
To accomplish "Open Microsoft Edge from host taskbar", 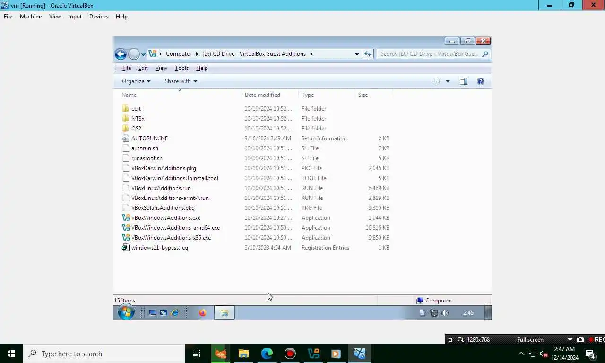I will click(x=267, y=354).
